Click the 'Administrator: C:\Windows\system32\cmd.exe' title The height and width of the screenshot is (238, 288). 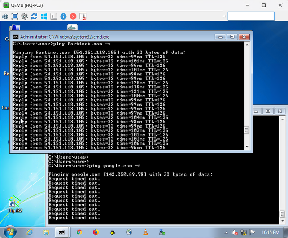pos(65,37)
